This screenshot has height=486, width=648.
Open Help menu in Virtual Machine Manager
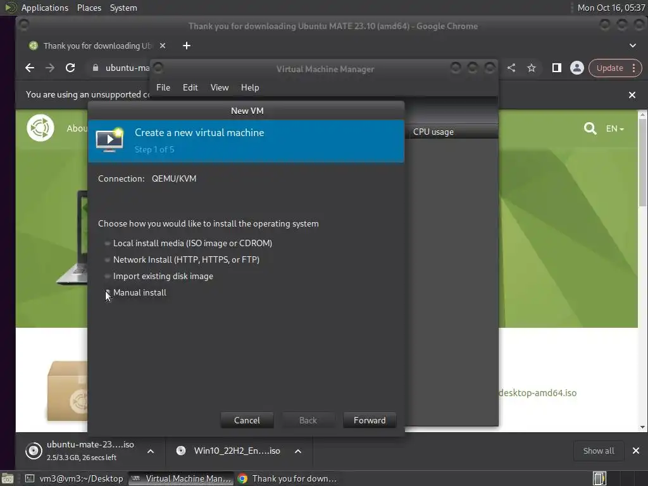point(250,87)
